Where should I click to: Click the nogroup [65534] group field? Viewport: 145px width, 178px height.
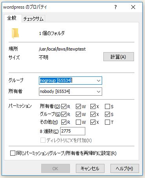[70, 81]
